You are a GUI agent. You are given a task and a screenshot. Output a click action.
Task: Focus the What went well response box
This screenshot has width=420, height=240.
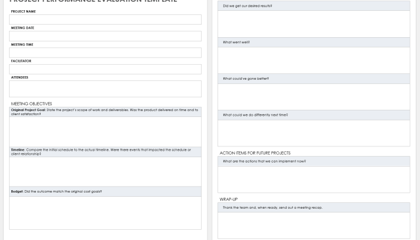314,60
